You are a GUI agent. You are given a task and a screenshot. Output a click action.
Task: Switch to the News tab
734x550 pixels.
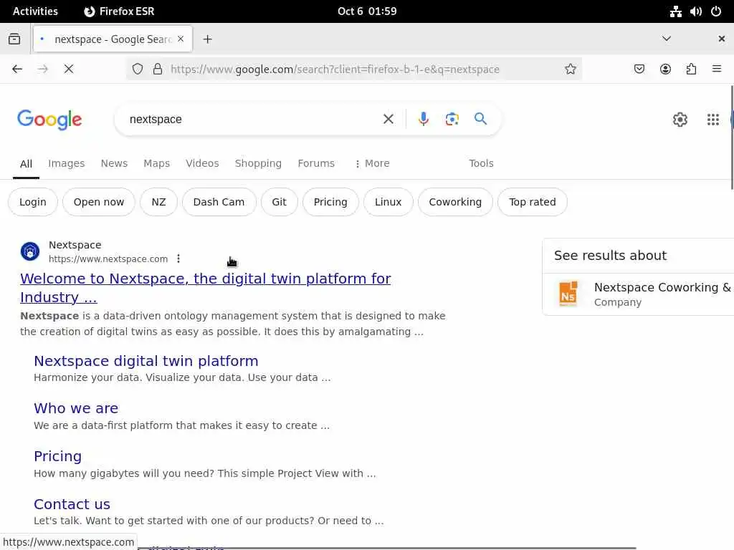(114, 163)
